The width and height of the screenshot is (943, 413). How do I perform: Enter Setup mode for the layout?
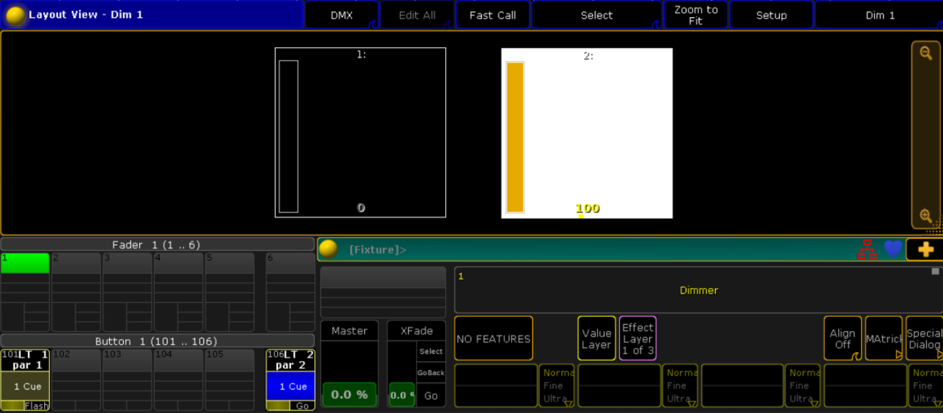[771, 15]
